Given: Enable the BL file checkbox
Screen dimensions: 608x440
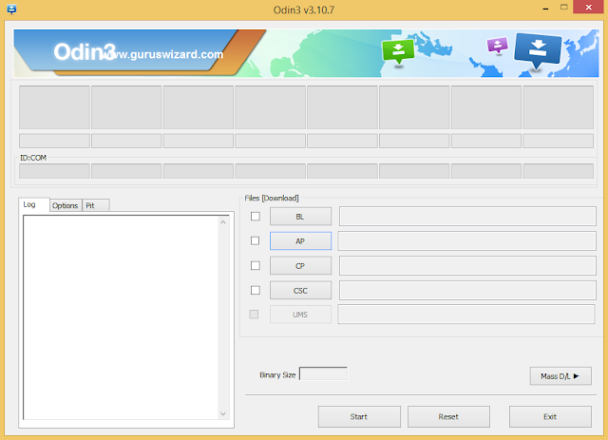Looking at the screenshot, I should pos(256,216).
